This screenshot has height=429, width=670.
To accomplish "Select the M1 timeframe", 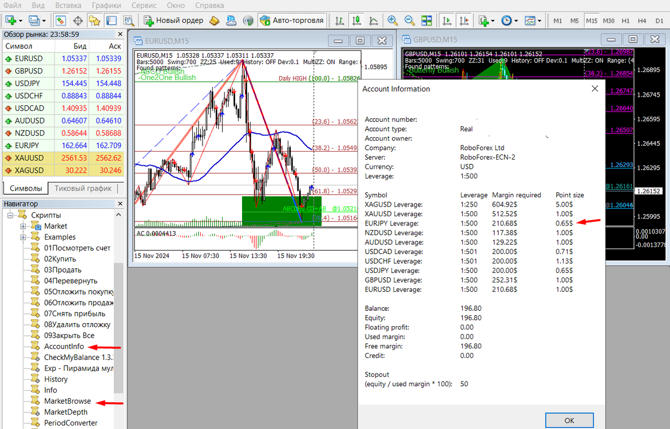I will [558, 21].
